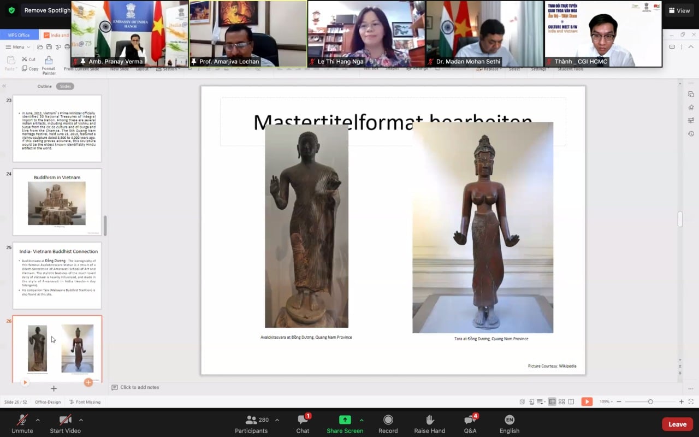The height and width of the screenshot is (437, 699).
Task: Unmute the microphone
Action: tap(22, 423)
